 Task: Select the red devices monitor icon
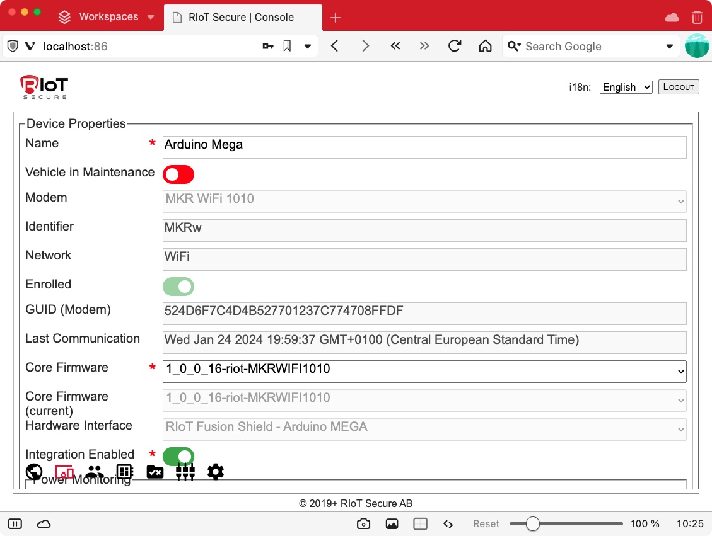[64, 472]
